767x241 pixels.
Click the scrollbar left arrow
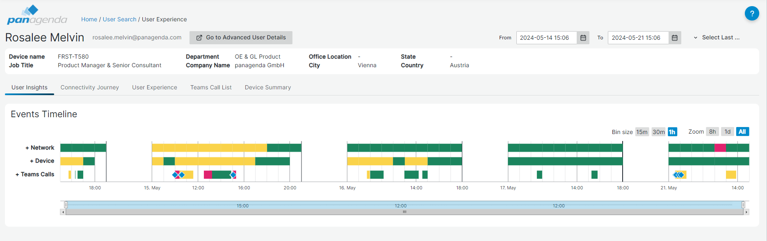pos(63,212)
